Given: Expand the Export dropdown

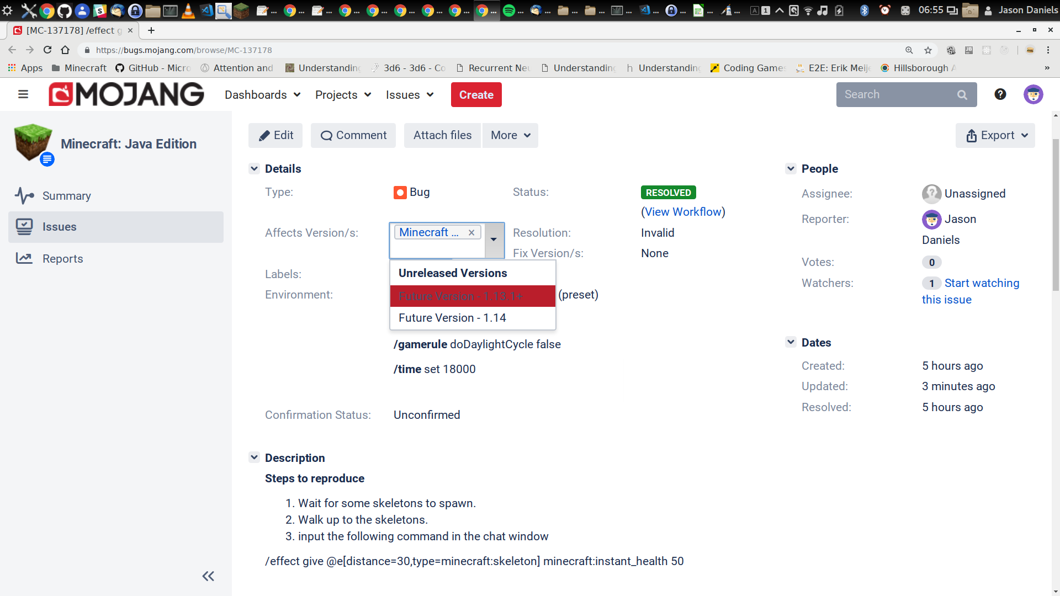Looking at the screenshot, I should (995, 135).
